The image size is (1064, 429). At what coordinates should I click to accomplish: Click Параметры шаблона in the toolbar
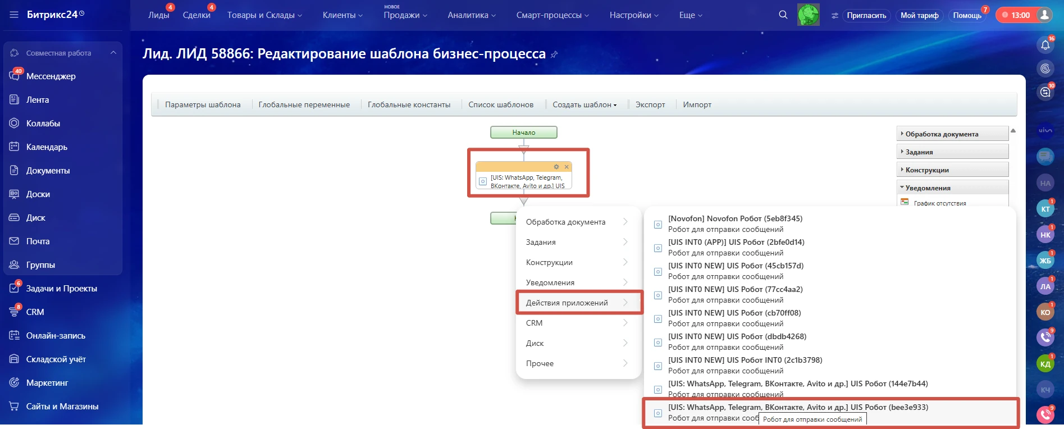202,104
